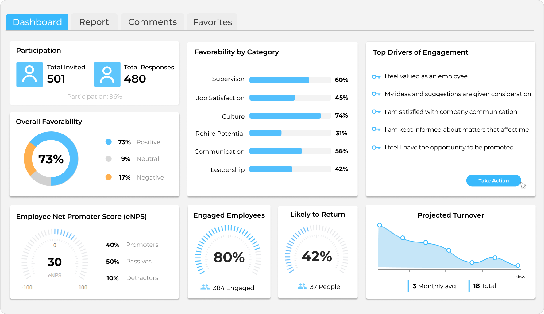Click the people icon next to 37 People

(x=302, y=286)
